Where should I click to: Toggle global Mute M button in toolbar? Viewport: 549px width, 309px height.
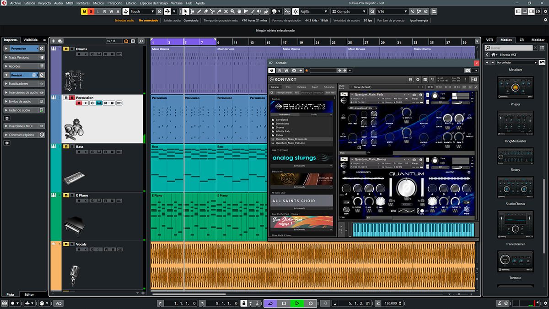[x=84, y=11]
